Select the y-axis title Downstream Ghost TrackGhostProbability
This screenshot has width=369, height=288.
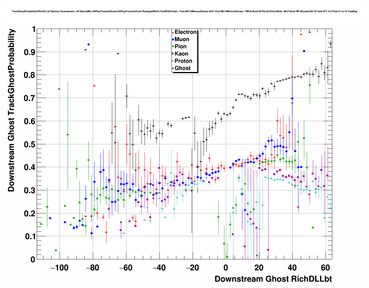tap(11, 110)
